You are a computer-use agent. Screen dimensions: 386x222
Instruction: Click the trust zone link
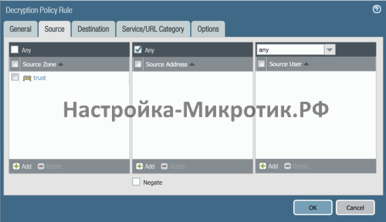[x=40, y=78]
